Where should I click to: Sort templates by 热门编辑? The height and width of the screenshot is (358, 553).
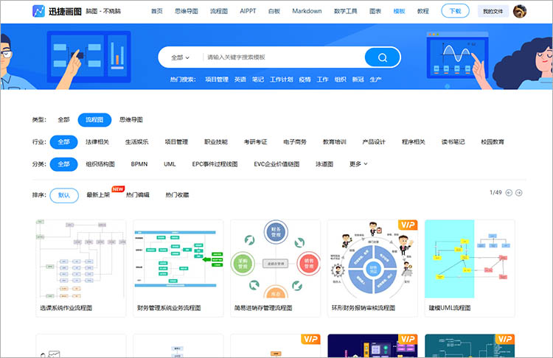(138, 195)
